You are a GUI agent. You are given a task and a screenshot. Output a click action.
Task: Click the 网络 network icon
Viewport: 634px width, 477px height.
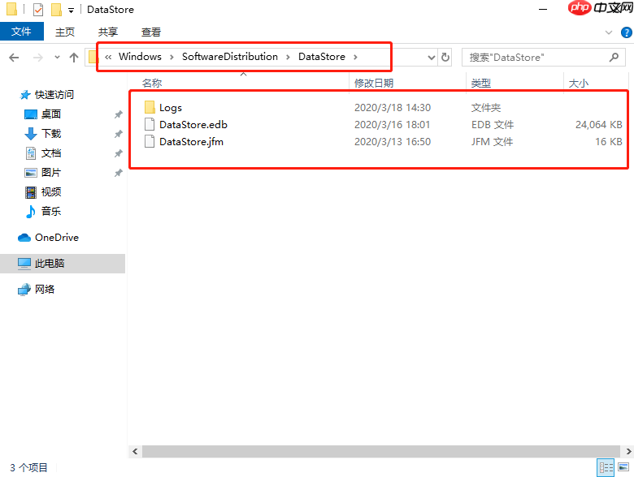click(24, 290)
